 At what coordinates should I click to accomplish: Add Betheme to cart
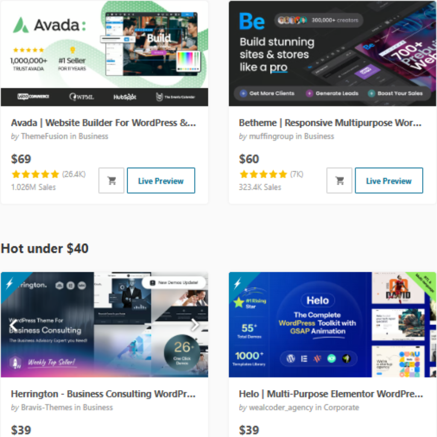[x=339, y=181]
